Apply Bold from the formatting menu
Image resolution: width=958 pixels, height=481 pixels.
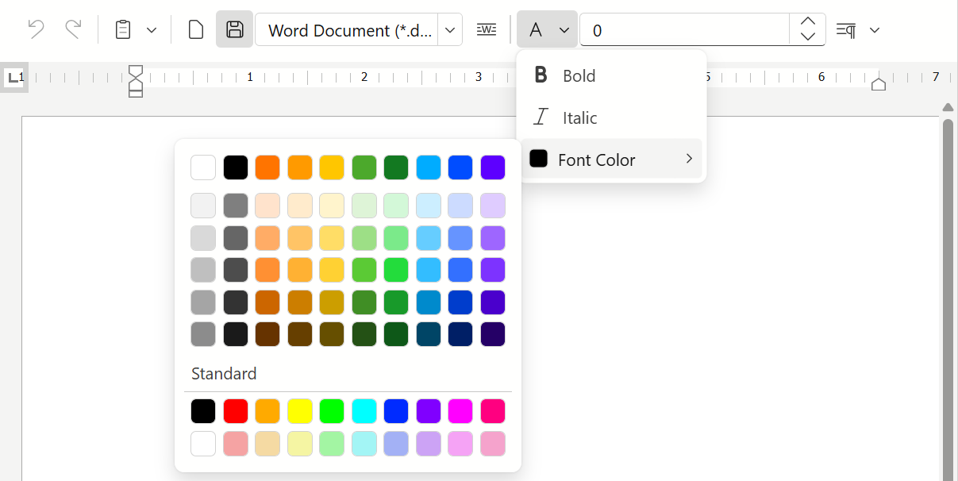577,75
